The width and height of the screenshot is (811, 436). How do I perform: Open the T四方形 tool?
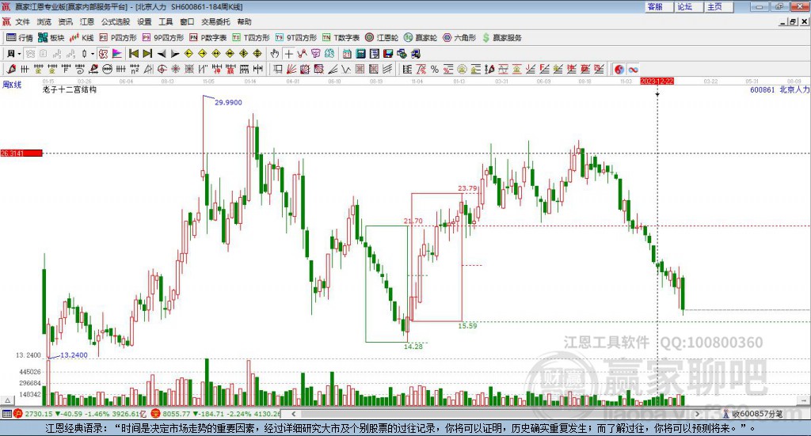(251, 38)
